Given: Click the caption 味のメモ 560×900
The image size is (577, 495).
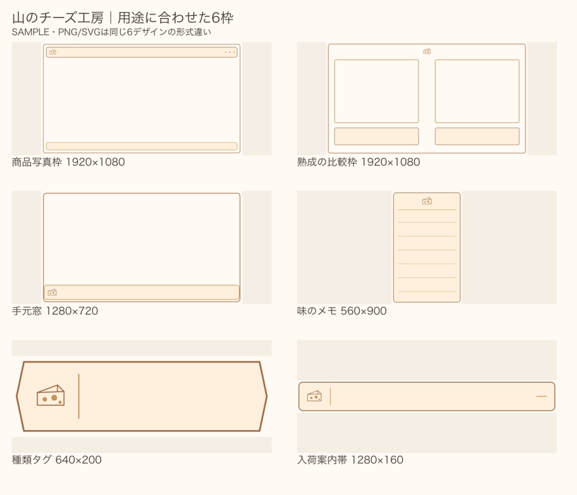Looking at the screenshot, I should pyautogui.click(x=342, y=311).
